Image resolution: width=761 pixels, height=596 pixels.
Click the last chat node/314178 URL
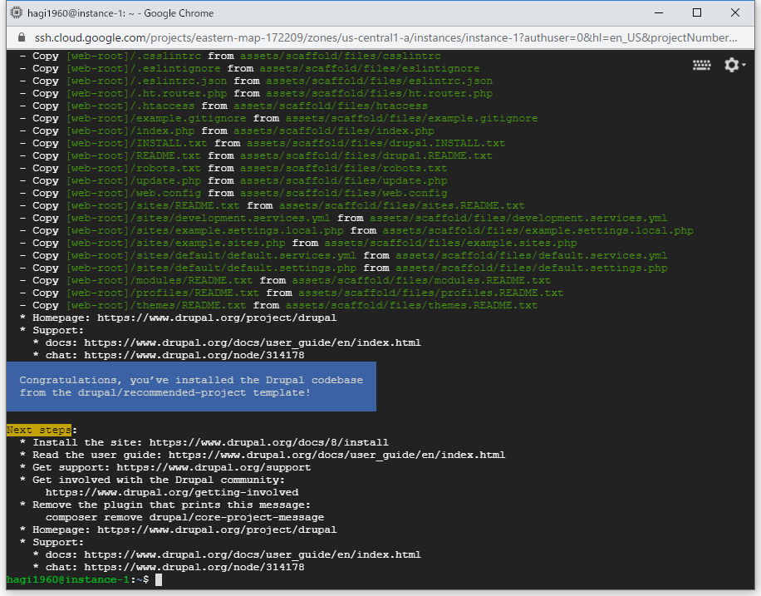click(194, 567)
